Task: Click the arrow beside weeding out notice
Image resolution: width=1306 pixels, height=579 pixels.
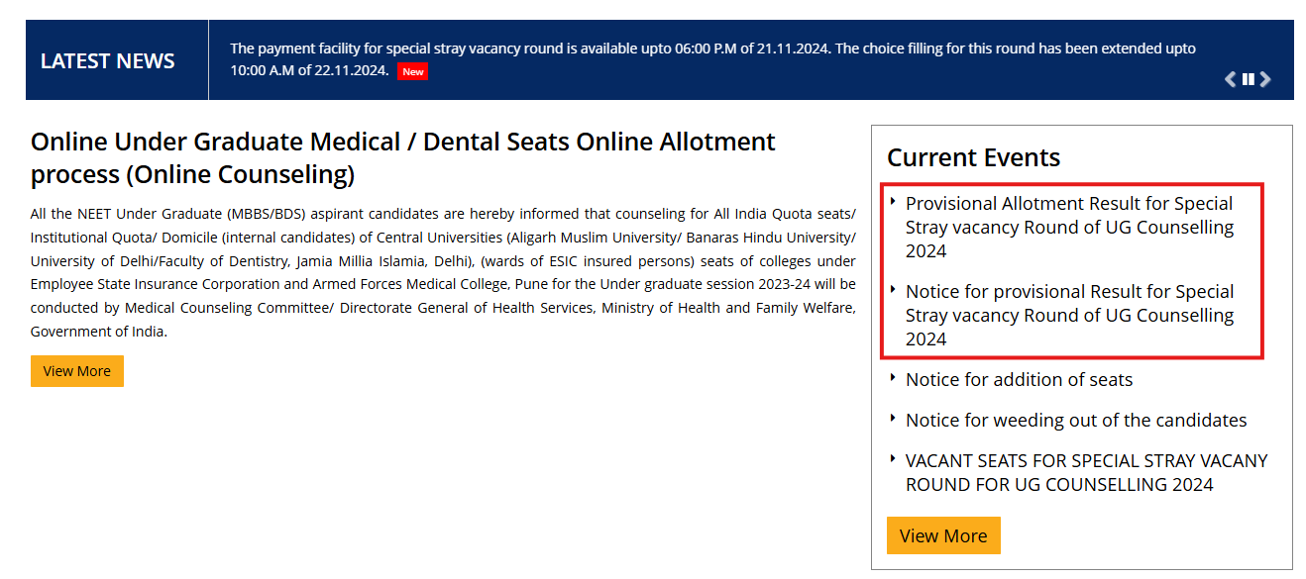Action: pyautogui.click(x=893, y=419)
